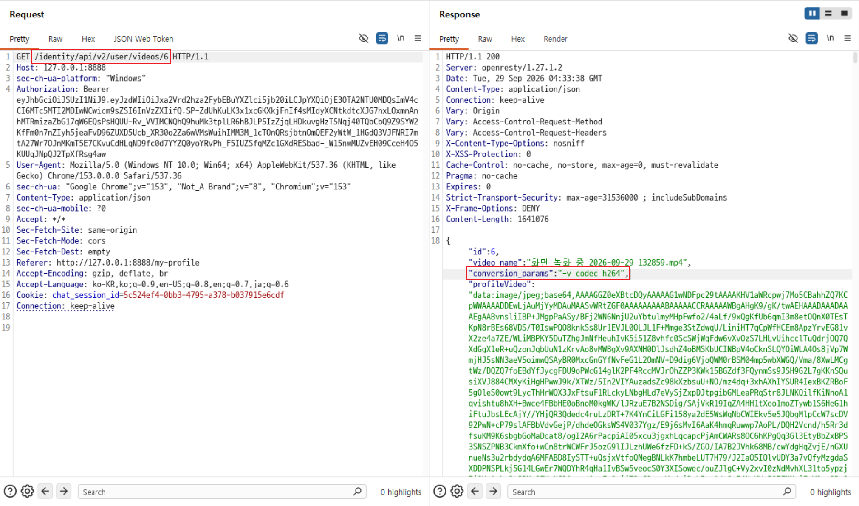Toggle the \n non-printable chars in Request
The height and width of the screenshot is (506, 859).
(401, 38)
